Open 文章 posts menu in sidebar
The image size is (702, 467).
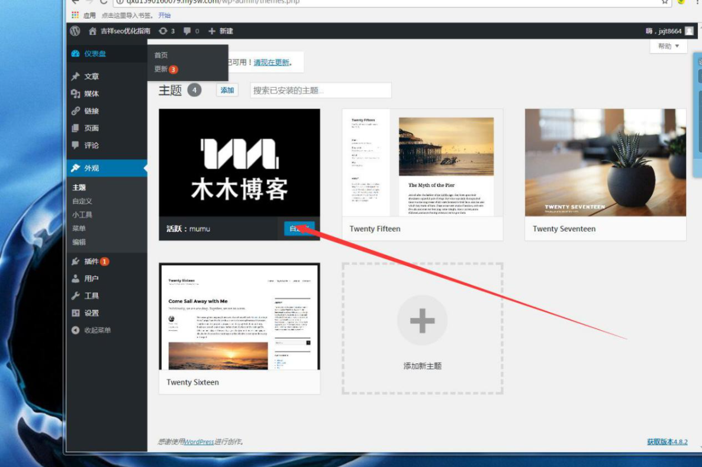pyautogui.click(x=91, y=76)
